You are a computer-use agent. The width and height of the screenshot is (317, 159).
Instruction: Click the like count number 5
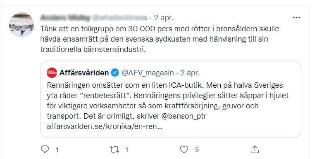tap(197, 150)
